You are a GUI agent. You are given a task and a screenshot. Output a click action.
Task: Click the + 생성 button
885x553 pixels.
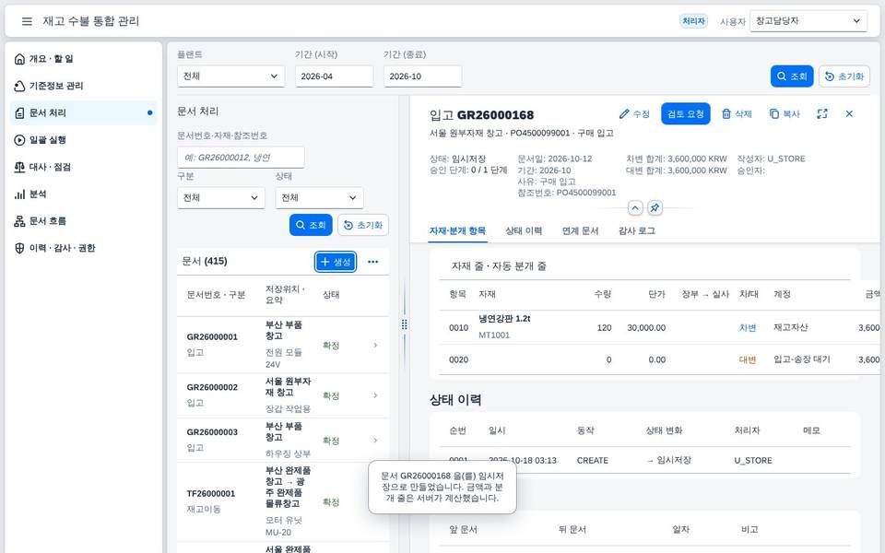click(x=336, y=262)
